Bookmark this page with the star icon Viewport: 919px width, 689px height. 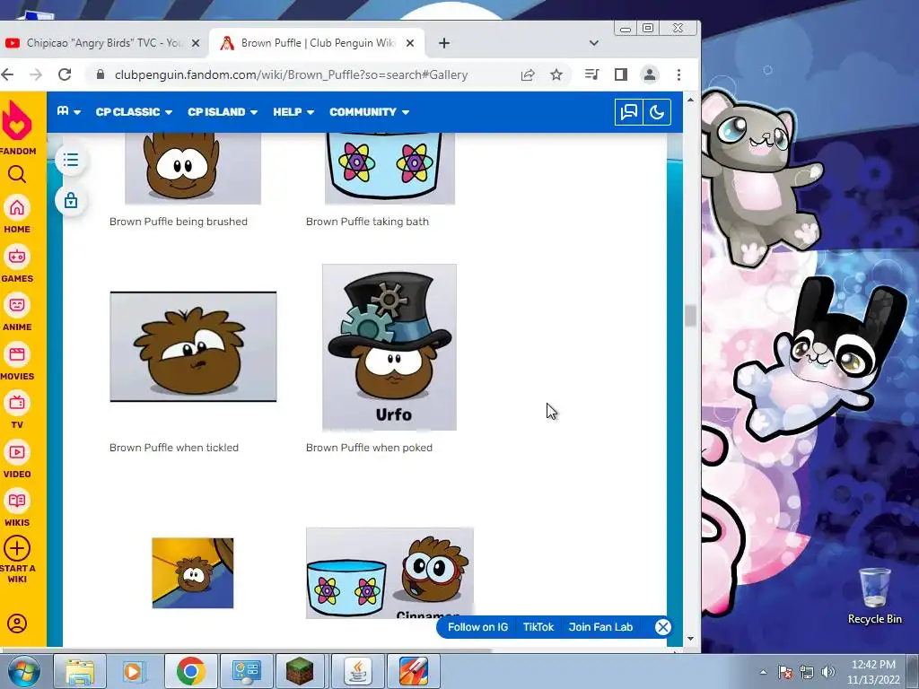(556, 74)
